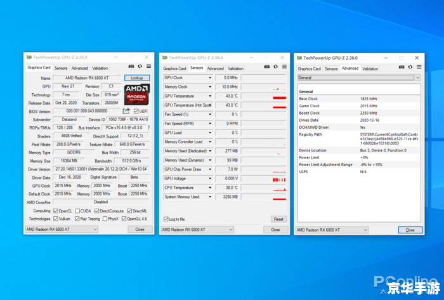Open hamburger menu in Advanced window

pos(419,67)
